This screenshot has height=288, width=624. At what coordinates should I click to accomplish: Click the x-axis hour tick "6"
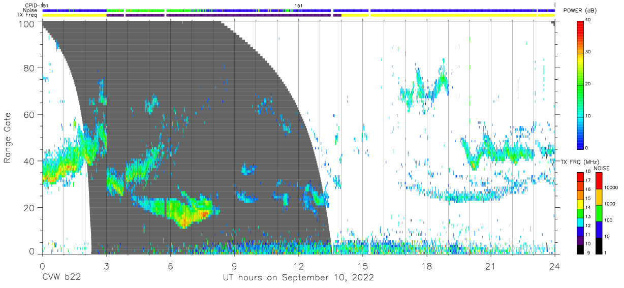[170, 266]
